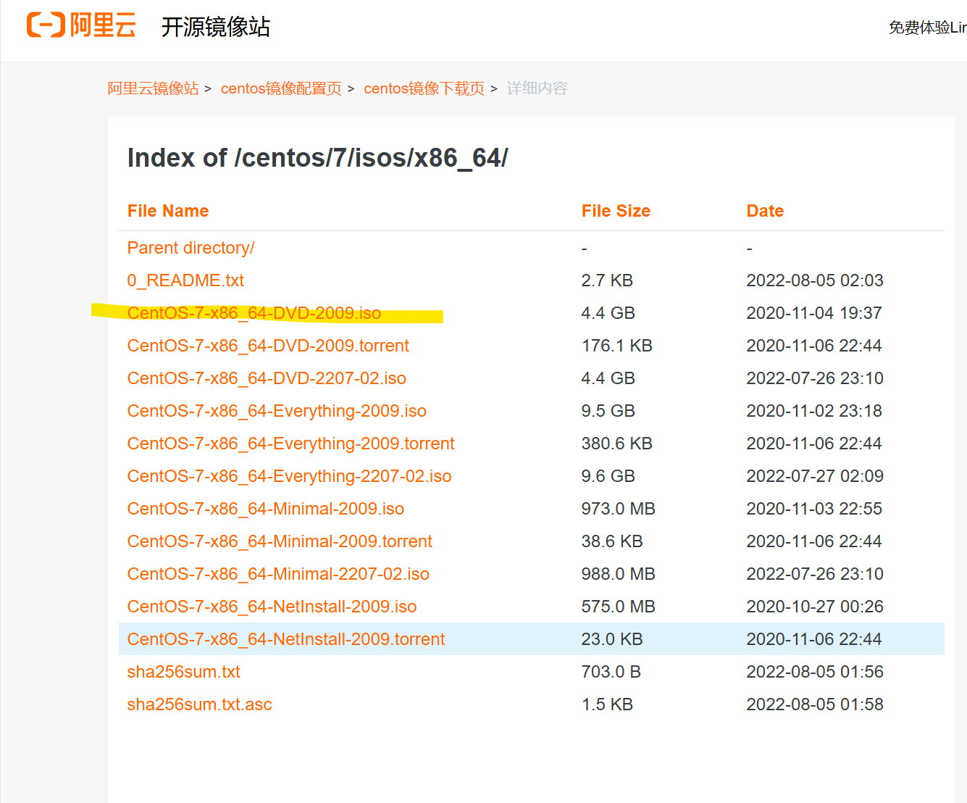The height and width of the screenshot is (803, 967).
Task: Download CentOS-7-x86_64-Minimal-2009.torrent
Action: click(x=280, y=541)
